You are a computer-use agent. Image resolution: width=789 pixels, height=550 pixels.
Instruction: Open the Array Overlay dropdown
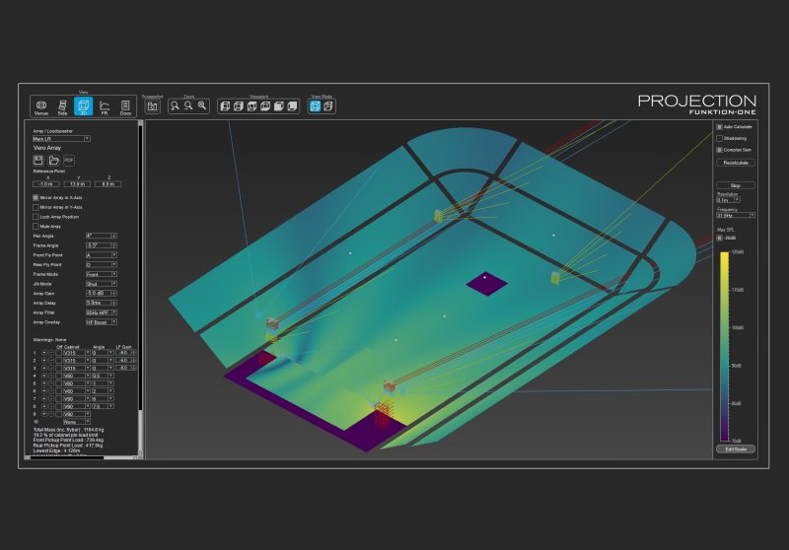click(x=101, y=322)
